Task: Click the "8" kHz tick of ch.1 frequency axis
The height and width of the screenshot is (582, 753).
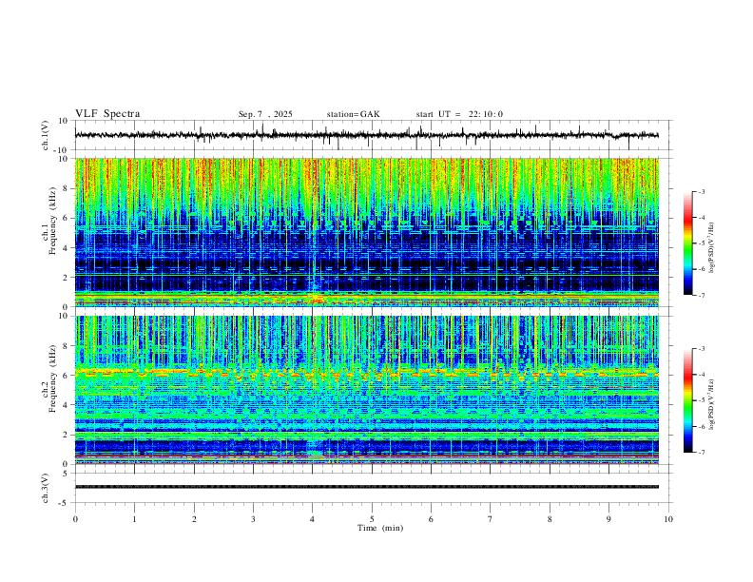Action: tap(66, 188)
